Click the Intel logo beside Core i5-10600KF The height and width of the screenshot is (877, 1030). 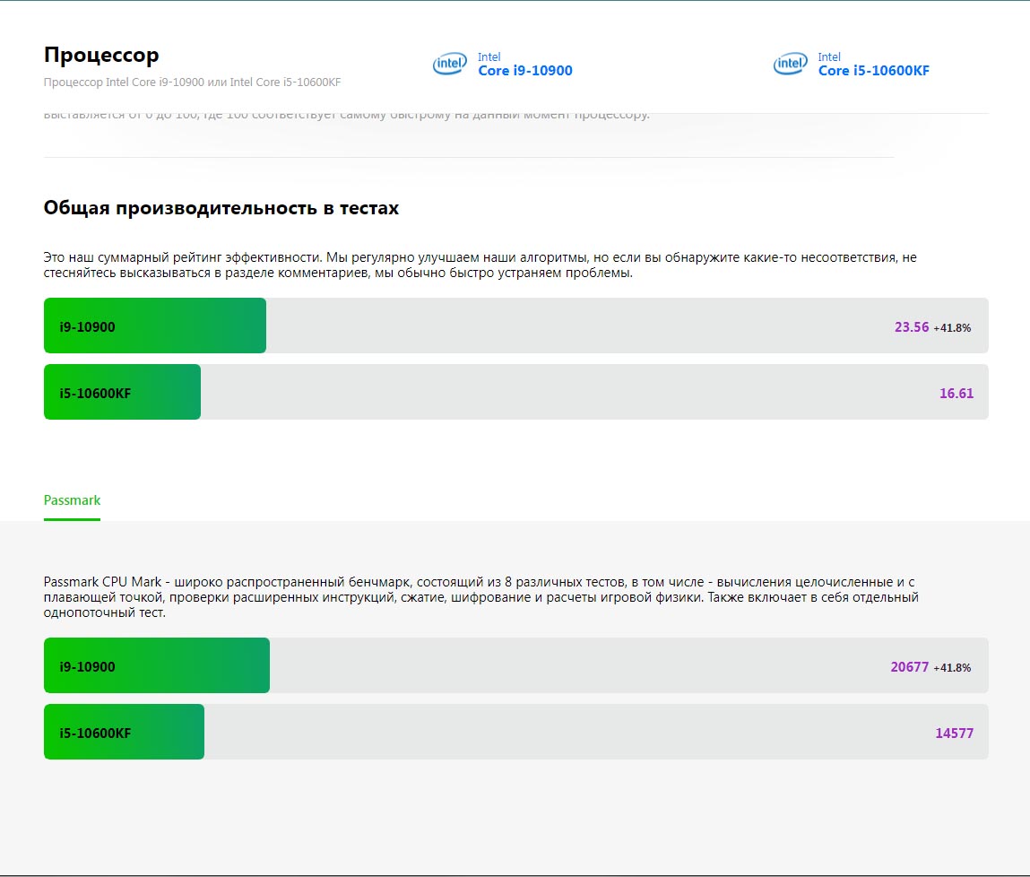[x=790, y=64]
